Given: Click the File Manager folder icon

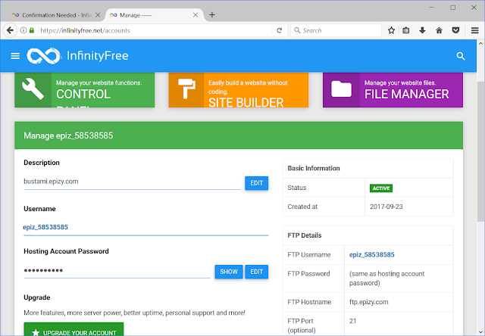Looking at the screenshot, I should tap(341, 89).
